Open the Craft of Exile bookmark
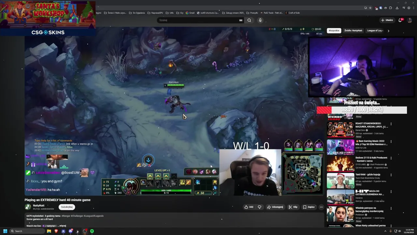The width and height of the screenshot is (417, 235). click(x=292, y=13)
